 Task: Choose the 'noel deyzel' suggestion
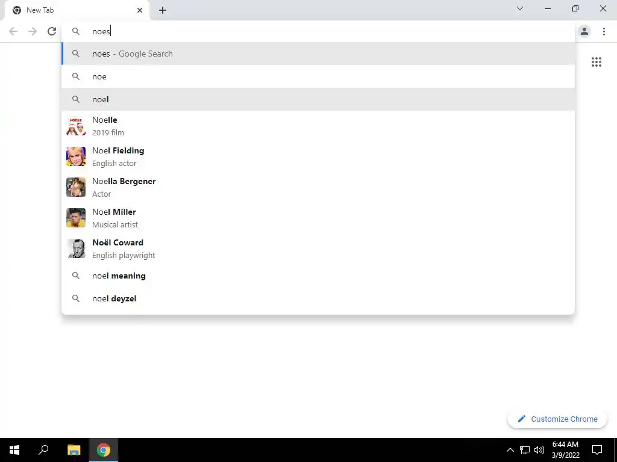click(318, 298)
